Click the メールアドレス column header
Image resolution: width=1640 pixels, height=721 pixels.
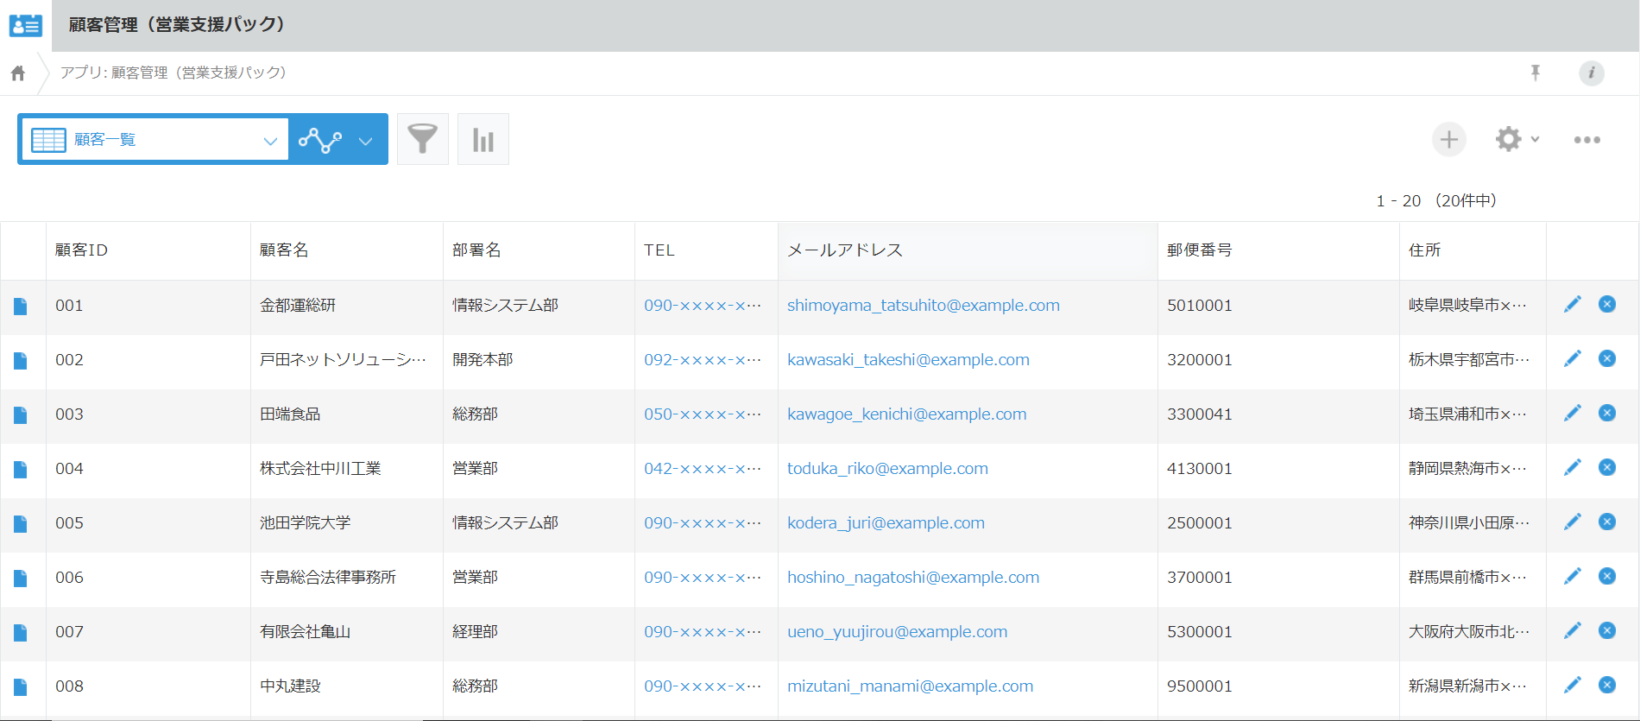pyautogui.click(x=844, y=250)
